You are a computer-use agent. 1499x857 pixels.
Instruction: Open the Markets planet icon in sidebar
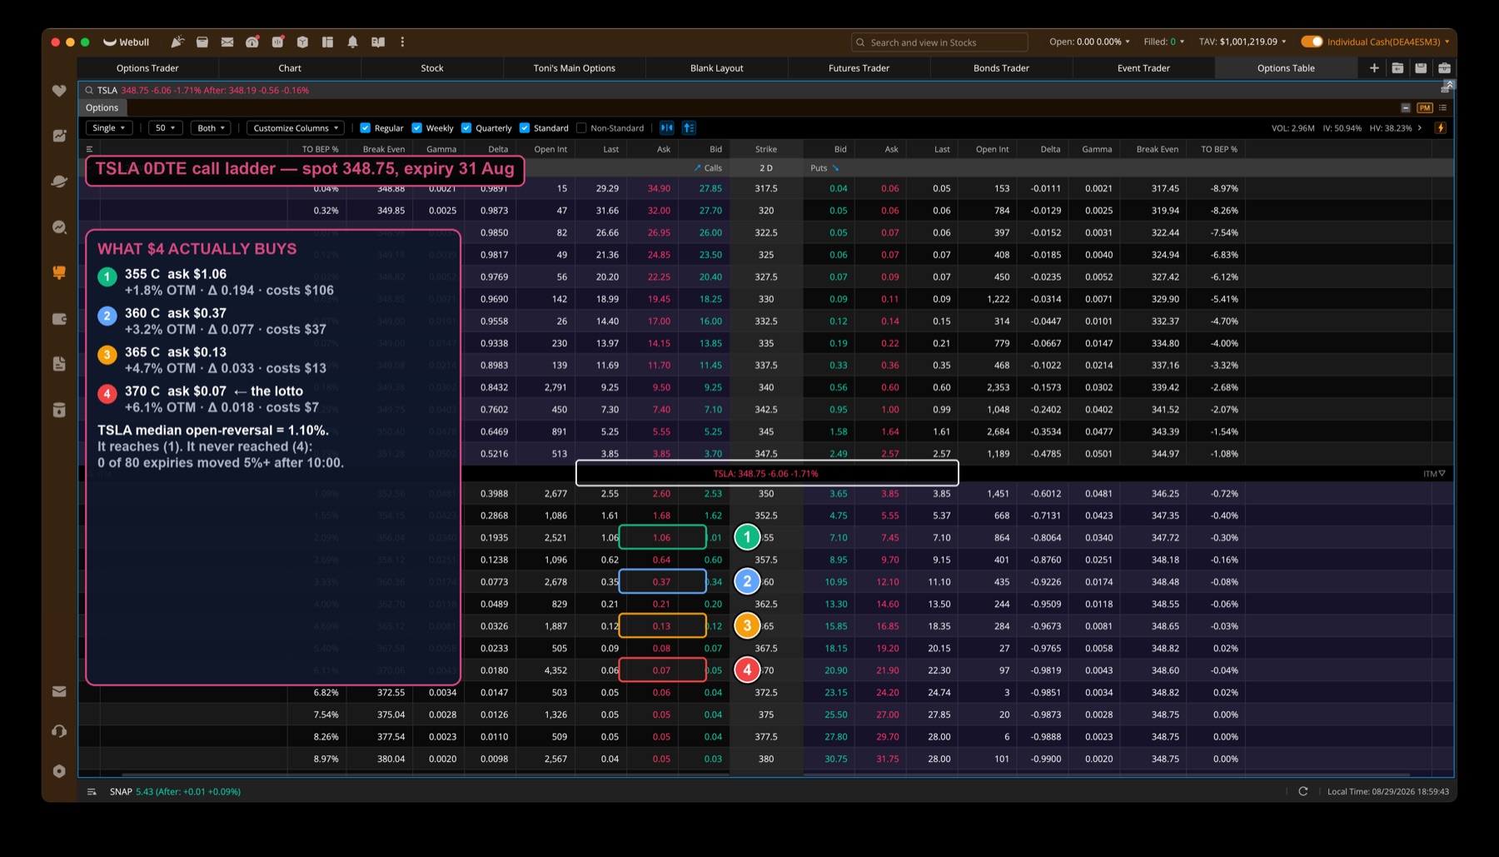click(x=59, y=181)
